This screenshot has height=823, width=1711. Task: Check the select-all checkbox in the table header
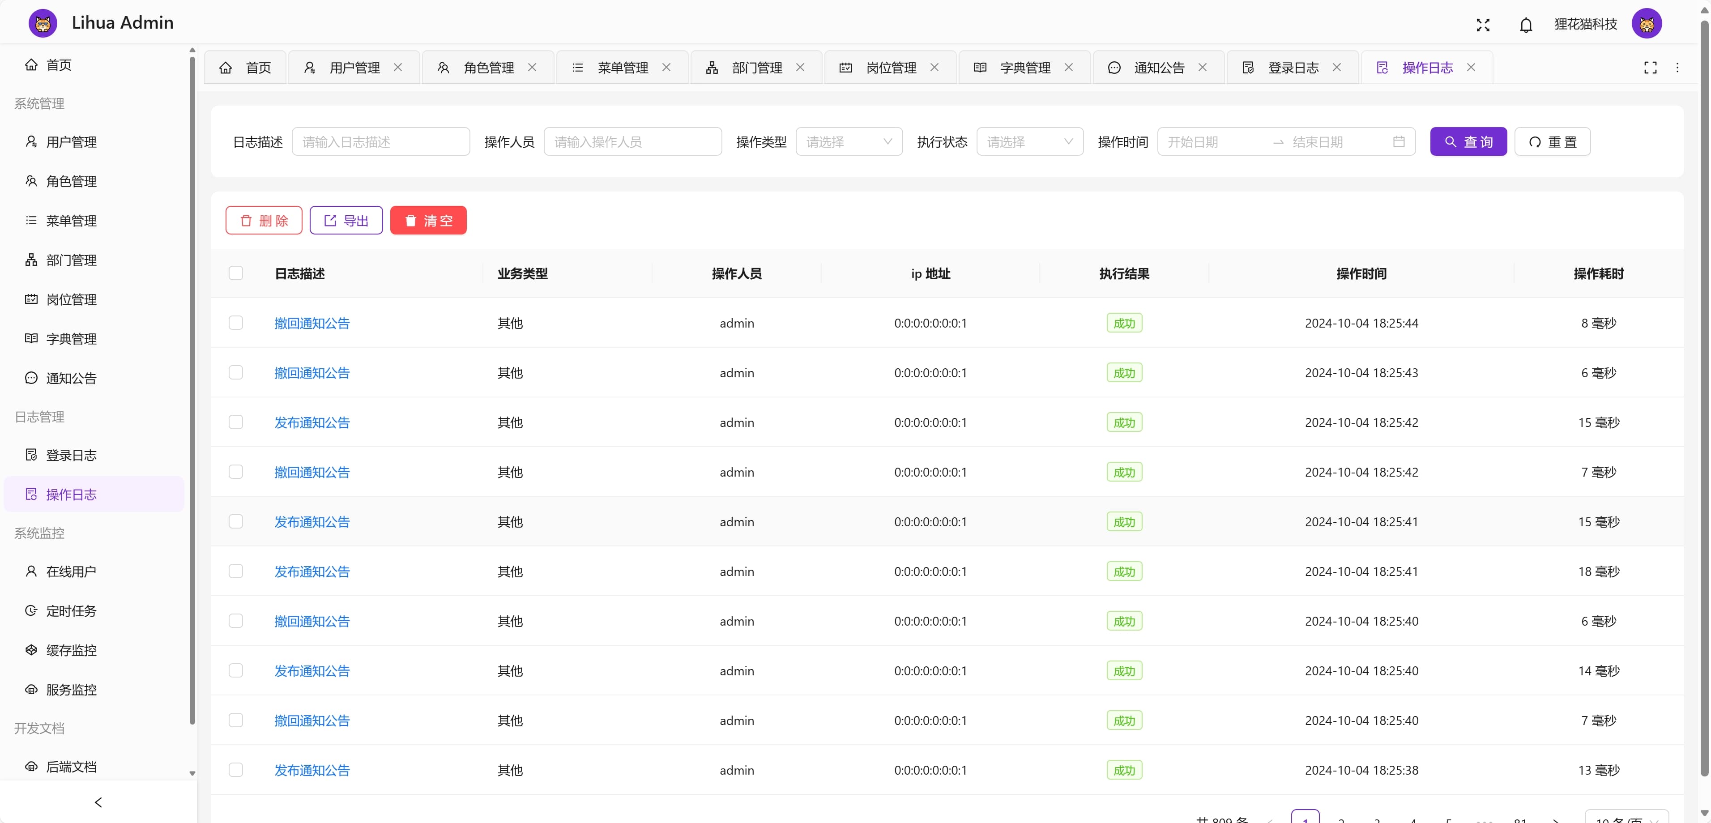point(236,273)
